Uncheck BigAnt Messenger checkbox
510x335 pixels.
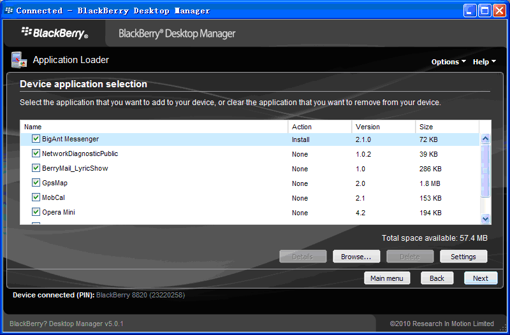pos(36,139)
